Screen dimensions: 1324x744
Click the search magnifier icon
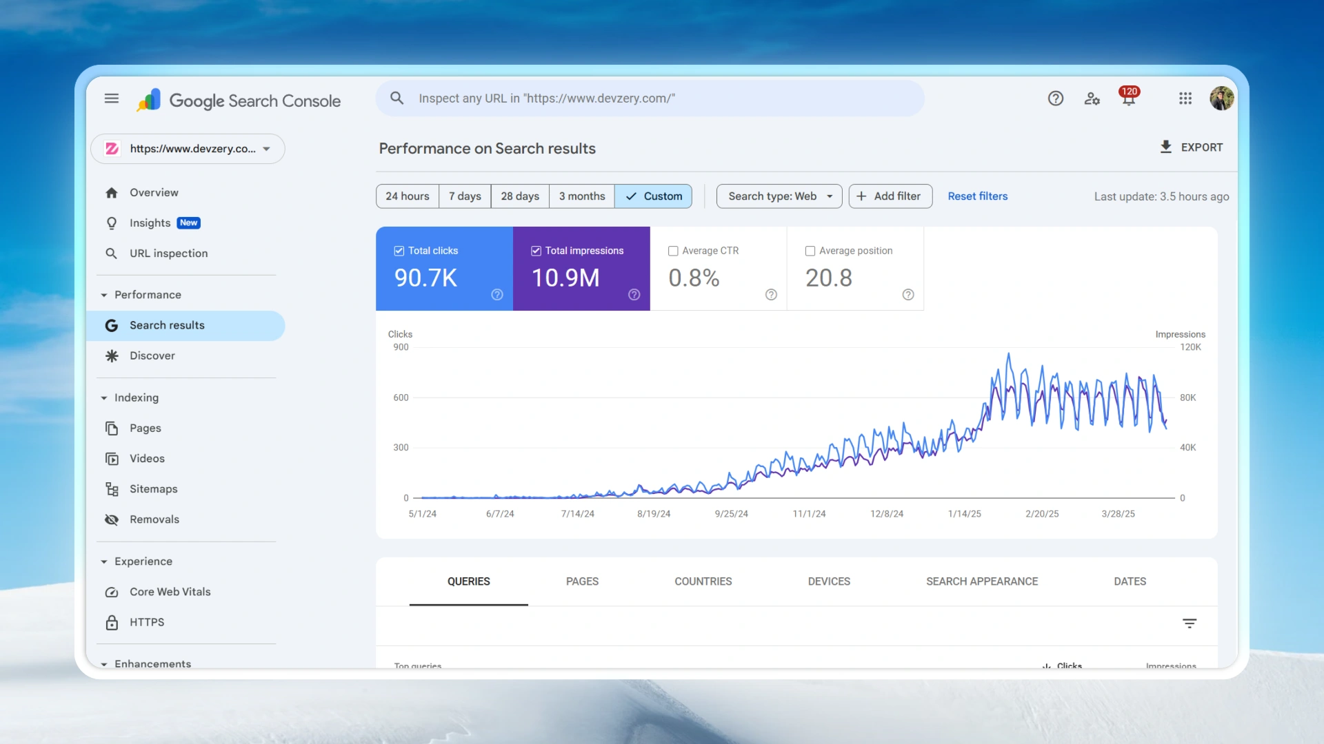pos(397,98)
